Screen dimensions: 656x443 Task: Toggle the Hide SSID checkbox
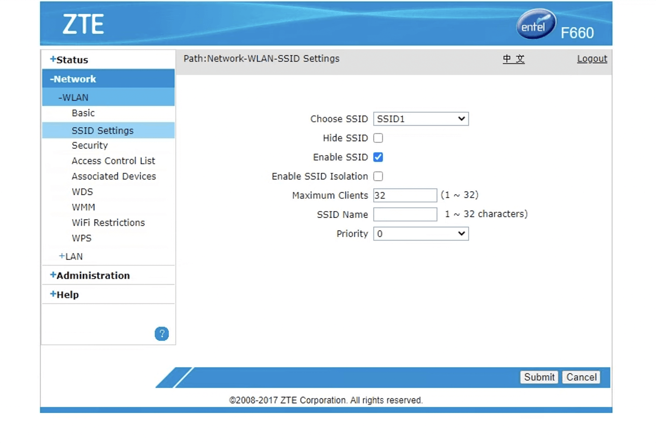tap(378, 138)
